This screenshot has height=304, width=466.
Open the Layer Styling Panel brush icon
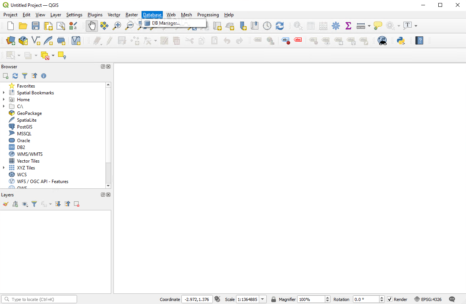[x=6, y=204]
